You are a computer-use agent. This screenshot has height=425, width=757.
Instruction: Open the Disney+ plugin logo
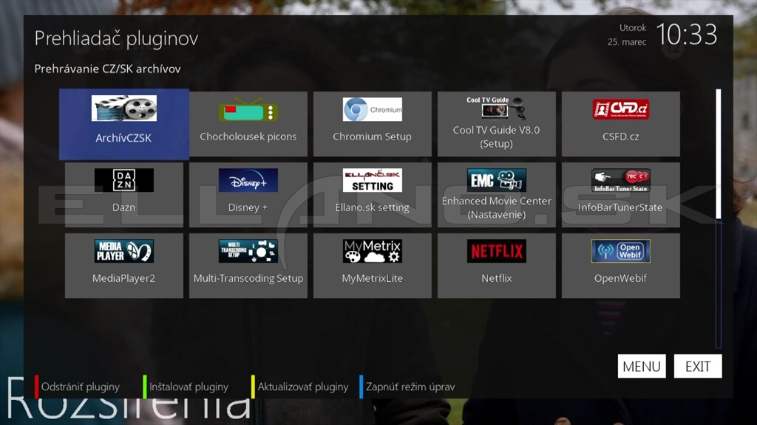[x=248, y=180]
